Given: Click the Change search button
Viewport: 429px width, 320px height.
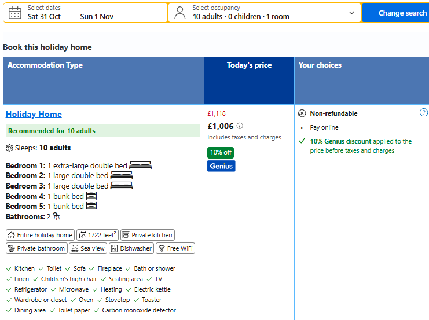Looking at the screenshot, I should (x=395, y=13).
